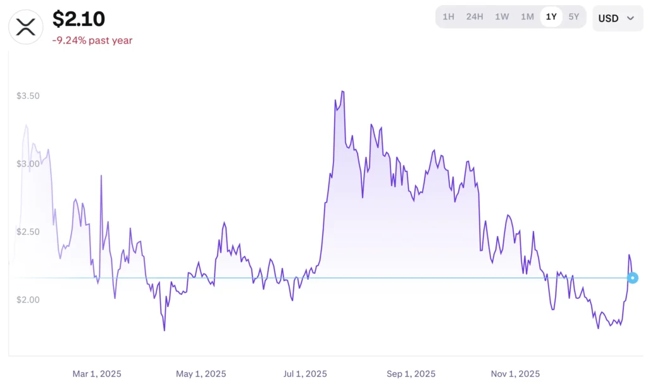Viewport: 648px width, 388px height.
Task: Expand currency options via USD selector
Action: click(617, 18)
